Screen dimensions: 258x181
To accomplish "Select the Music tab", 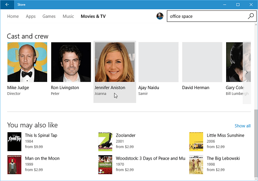I will 68,16.
